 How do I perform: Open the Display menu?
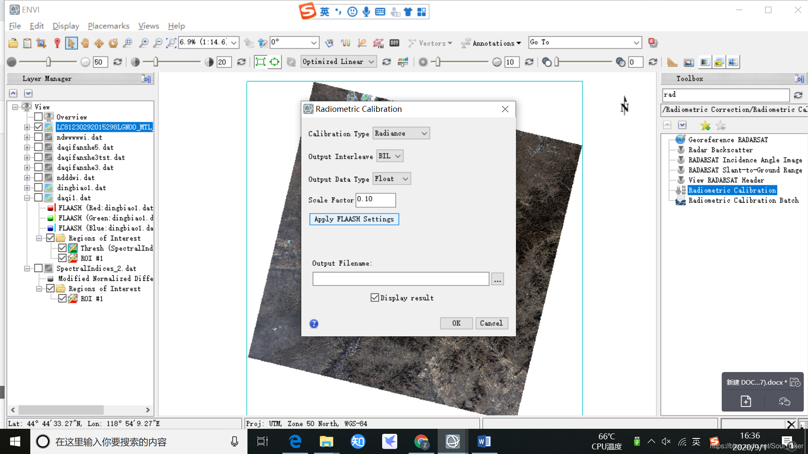(66, 26)
